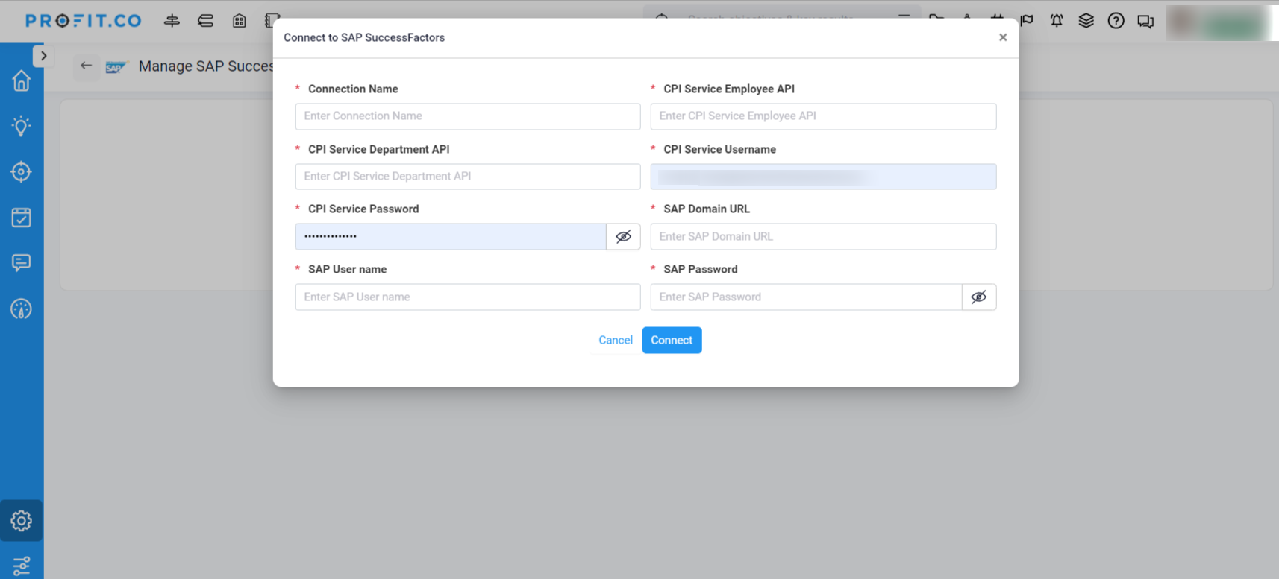Viewport: 1279px width, 579px height.
Task: Click the lightbulb icon in sidebar
Action: [x=22, y=126]
